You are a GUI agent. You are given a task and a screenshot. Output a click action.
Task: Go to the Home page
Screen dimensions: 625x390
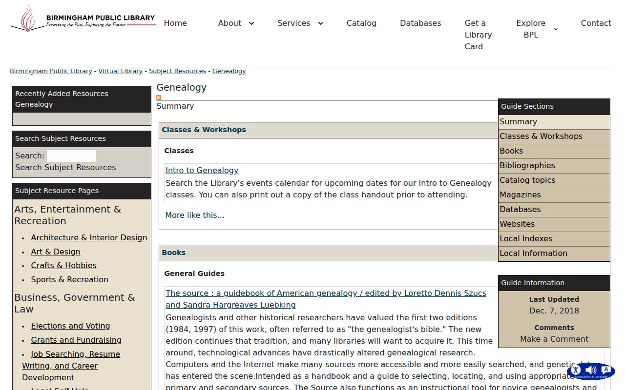coord(175,23)
